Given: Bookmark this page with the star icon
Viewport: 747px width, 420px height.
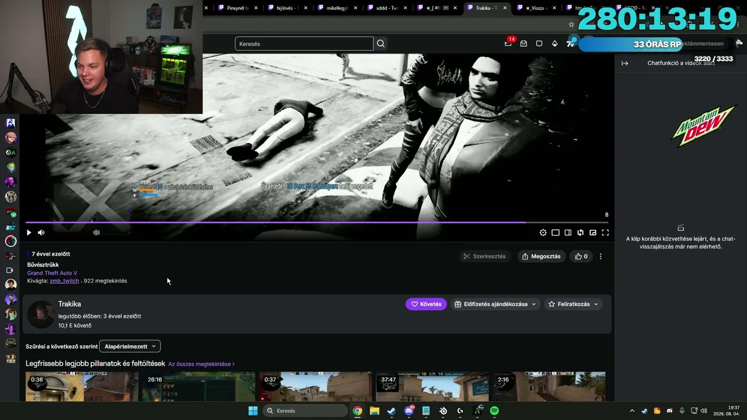Looking at the screenshot, I should 571,24.
